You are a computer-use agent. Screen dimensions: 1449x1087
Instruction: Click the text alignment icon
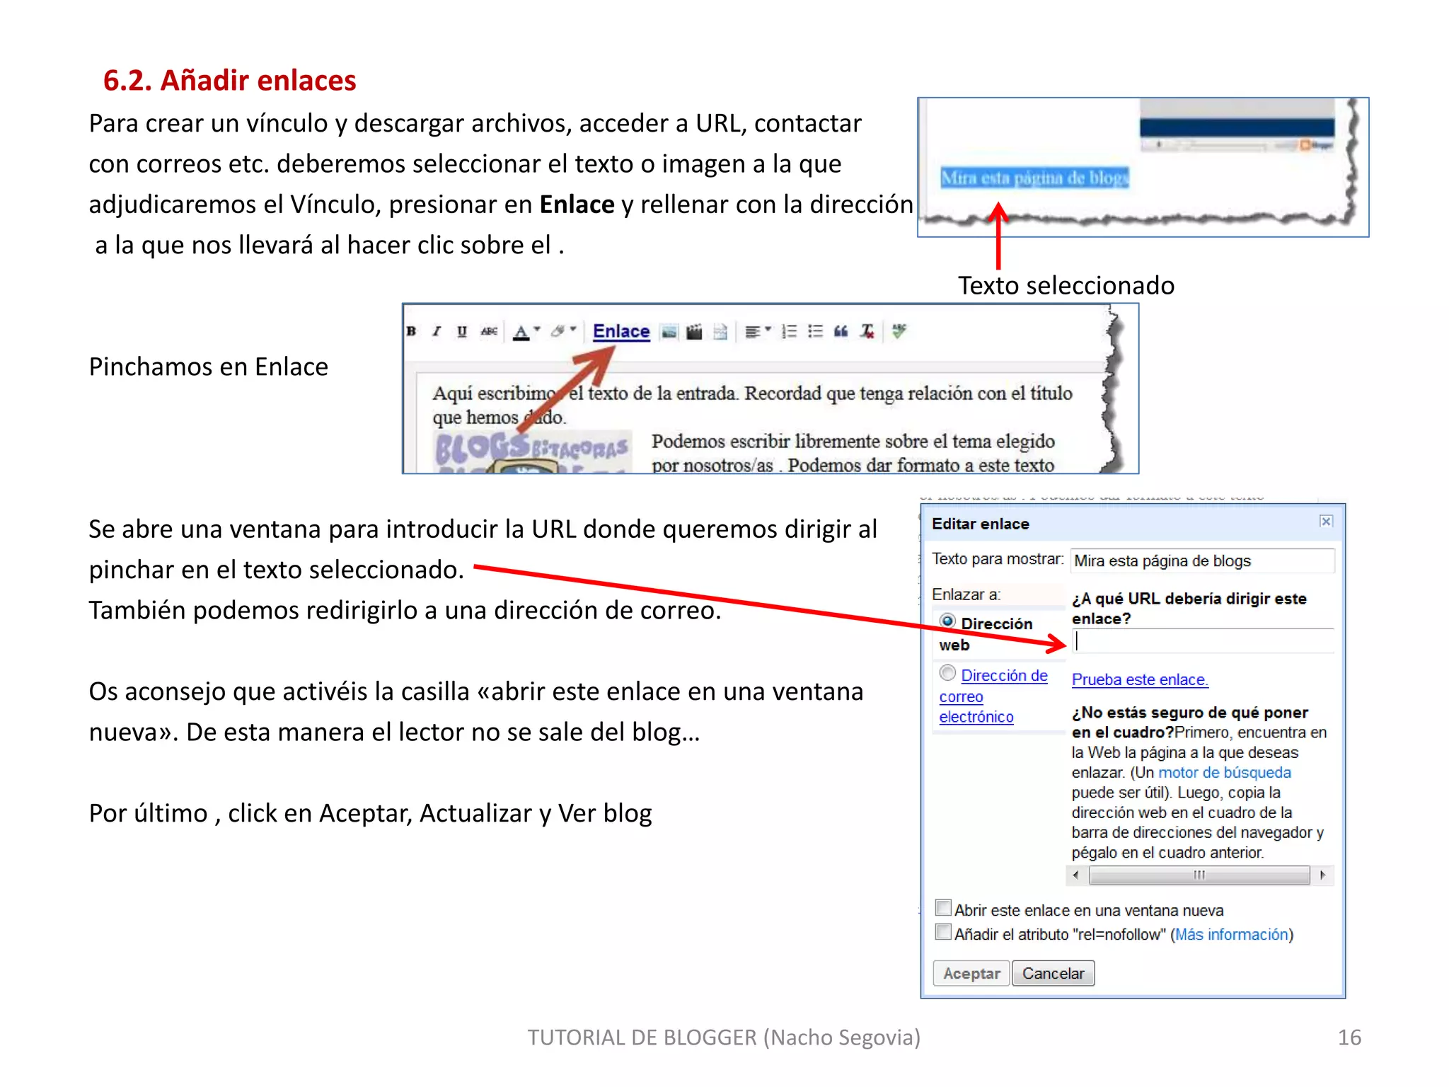[x=753, y=331]
